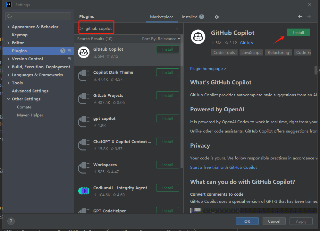The image size is (320, 231).
Task: Clear the plugin search with X icon
Action: pos(177,29)
